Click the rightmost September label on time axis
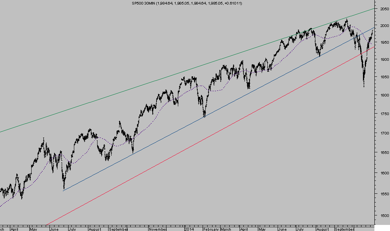Viewport: 390px width, 231px height. coord(345,229)
